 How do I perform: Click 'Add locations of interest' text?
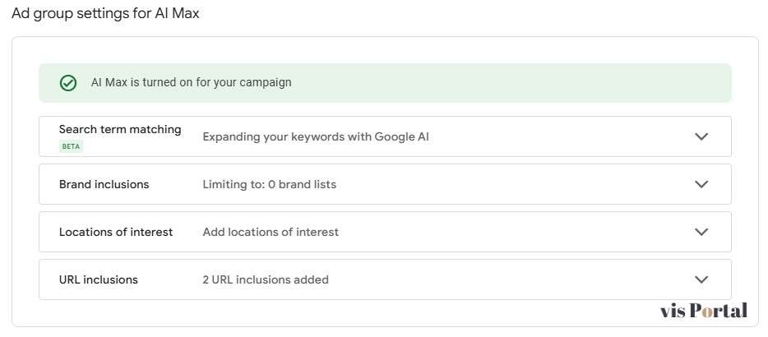point(271,232)
